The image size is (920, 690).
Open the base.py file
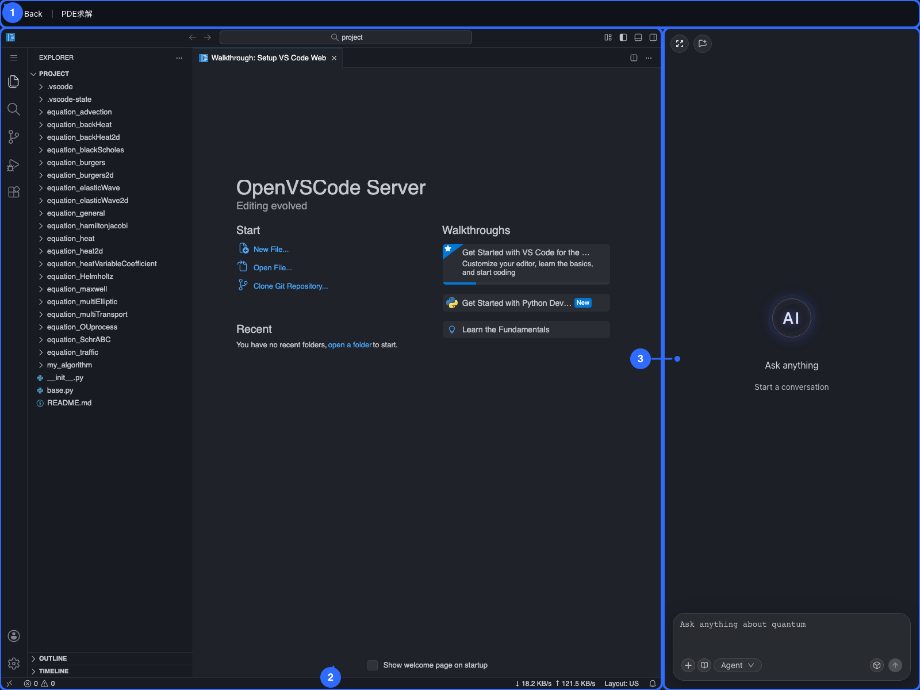(x=110, y=390)
